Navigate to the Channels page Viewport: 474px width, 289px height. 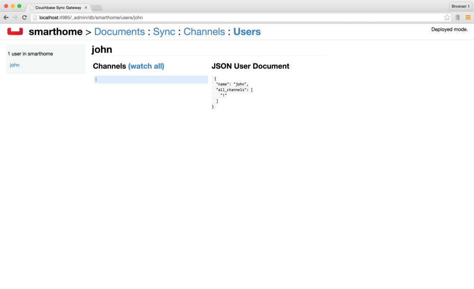[204, 32]
